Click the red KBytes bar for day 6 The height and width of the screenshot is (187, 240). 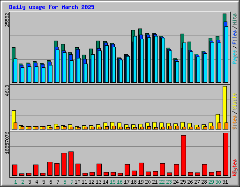(x=50, y=169)
